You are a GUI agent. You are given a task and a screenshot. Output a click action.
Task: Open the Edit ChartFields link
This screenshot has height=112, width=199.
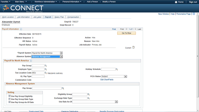[107, 80]
